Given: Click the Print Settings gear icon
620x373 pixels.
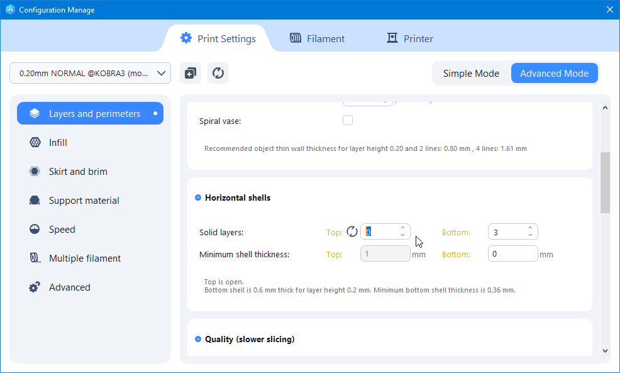Looking at the screenshot, I should [x=186, y=38].
